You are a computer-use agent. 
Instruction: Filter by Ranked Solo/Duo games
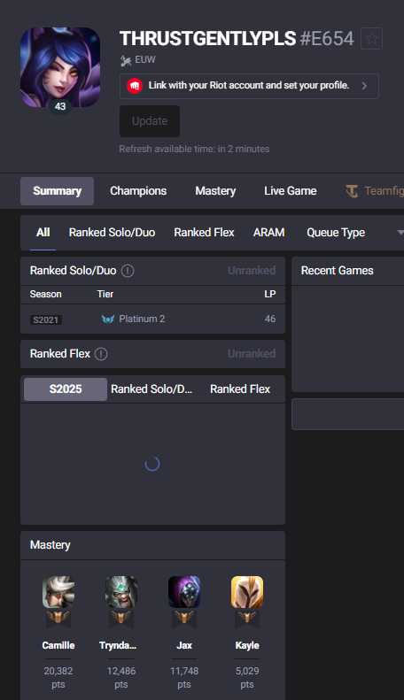click(113, 233)
